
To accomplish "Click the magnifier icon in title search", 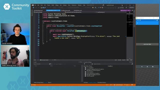I will pyautogui.click(x=103, y=5).
